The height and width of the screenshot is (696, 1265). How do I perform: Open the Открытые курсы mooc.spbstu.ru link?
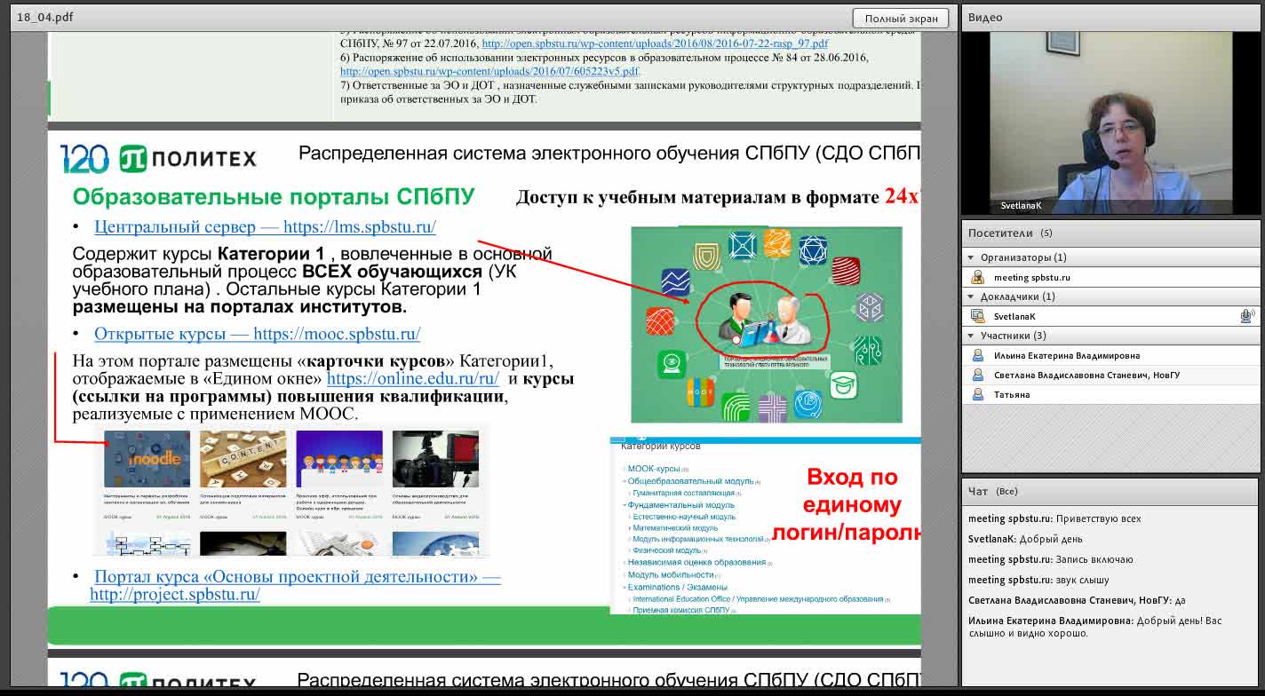[257, 334]
